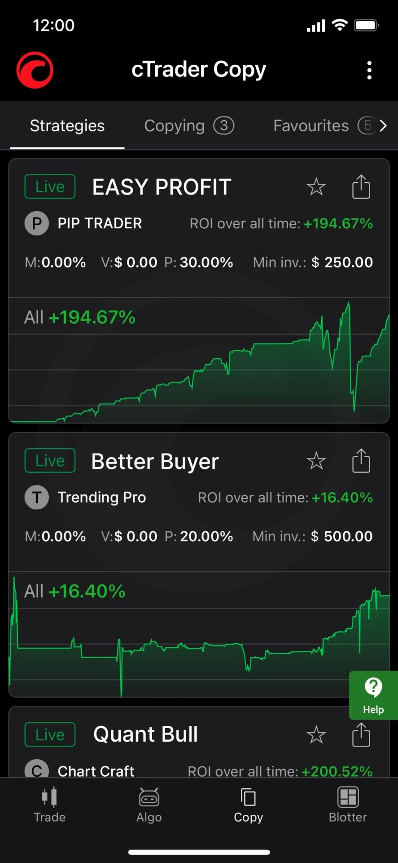The image size is (398, 863).
Task: Open the Algo robot section
Action: (x=149, y=805)
